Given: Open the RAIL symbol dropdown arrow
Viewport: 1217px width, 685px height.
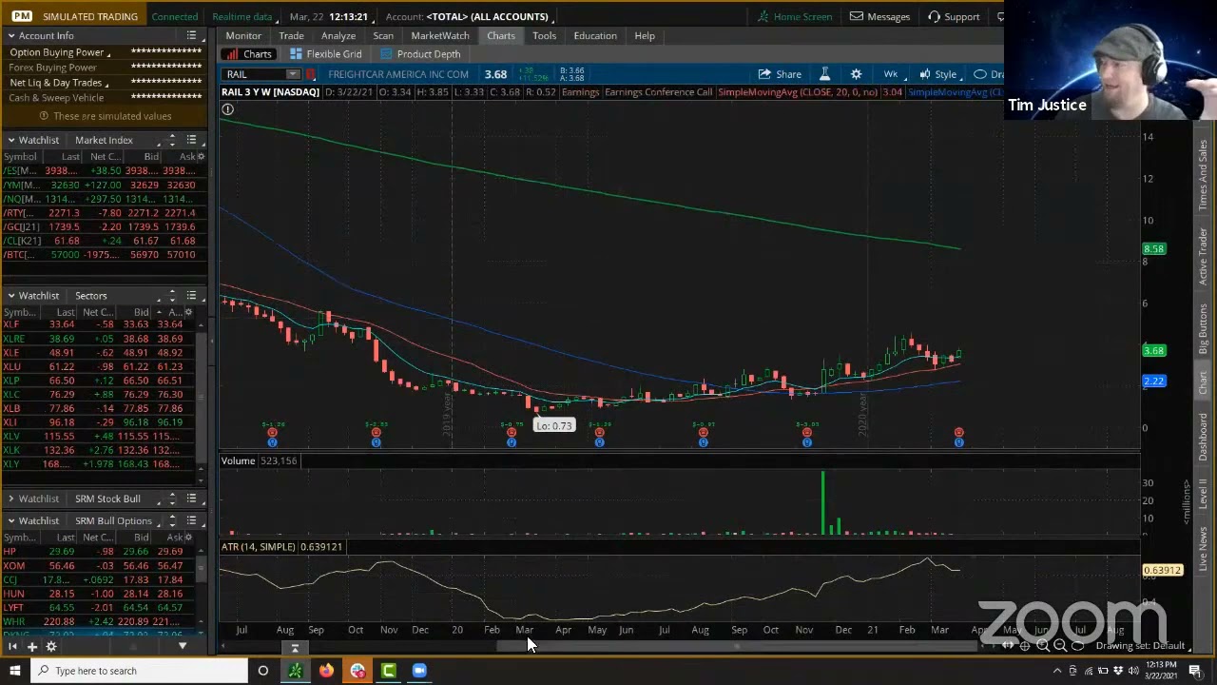Looking at the screenshot, I should coord(293,74).
